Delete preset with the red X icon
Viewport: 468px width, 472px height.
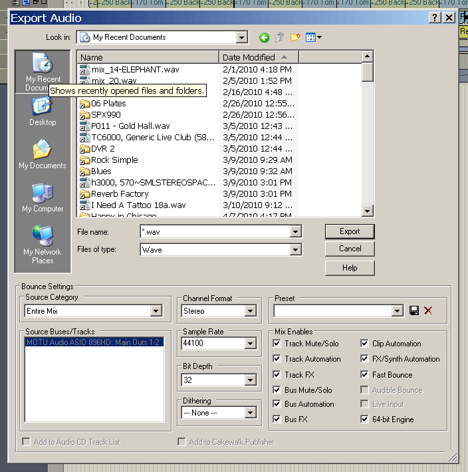pyautogui.click(x=428, y=311)
